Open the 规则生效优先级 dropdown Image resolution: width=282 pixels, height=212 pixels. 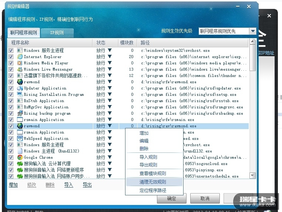click(253, 31)
